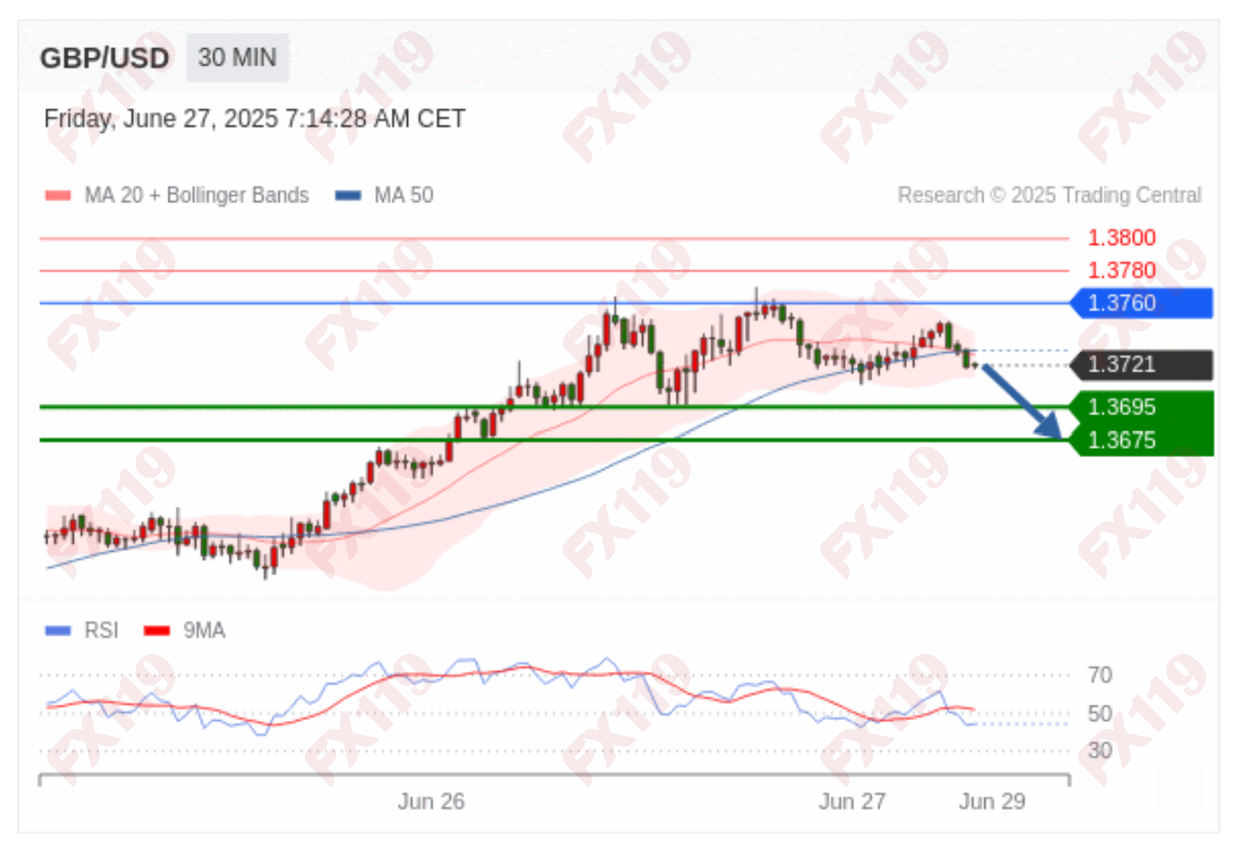Click the red MA 20 legend swatch

[x=58, y=196]
